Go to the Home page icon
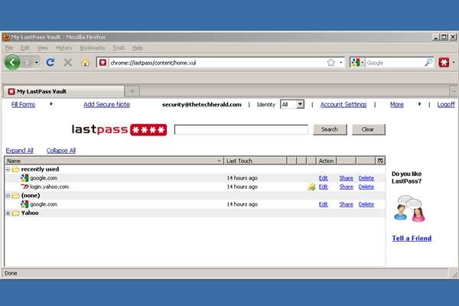 tap(85, 63)
